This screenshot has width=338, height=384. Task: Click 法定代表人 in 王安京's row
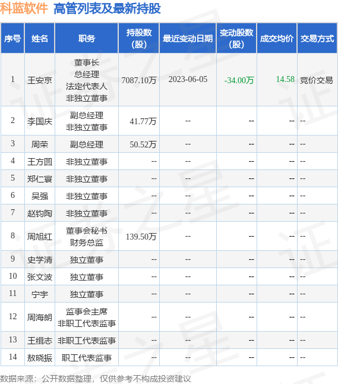click(x=87, y=86)
